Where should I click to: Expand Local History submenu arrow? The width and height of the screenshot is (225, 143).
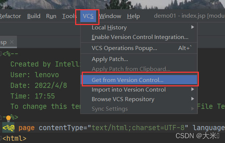point(193,27)
